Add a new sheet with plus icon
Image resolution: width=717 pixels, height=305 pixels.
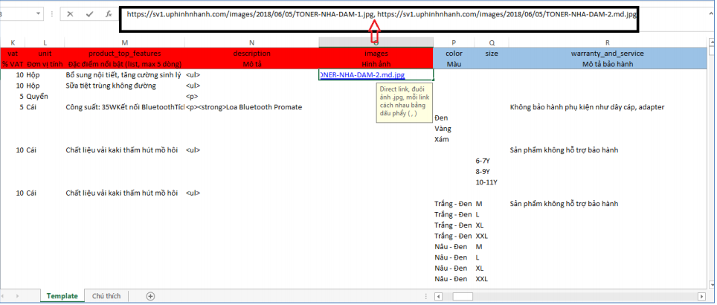pos(150,295)
